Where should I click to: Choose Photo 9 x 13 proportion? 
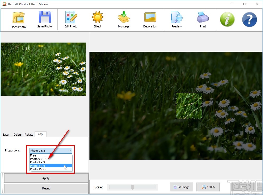coord(51,159)
